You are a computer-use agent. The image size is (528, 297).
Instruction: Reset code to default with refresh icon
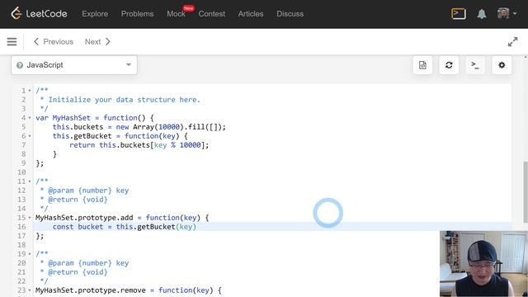[x=449, y=65]
